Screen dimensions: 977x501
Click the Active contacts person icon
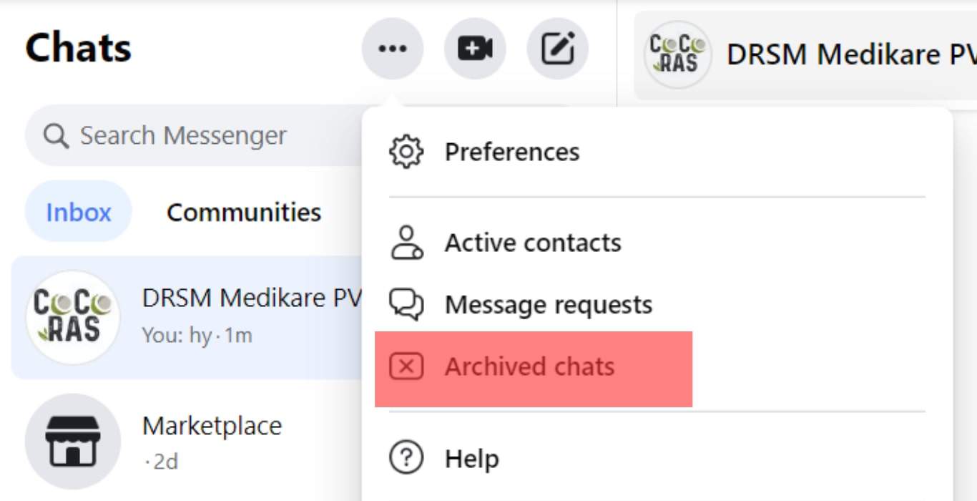tap(406, 242)
